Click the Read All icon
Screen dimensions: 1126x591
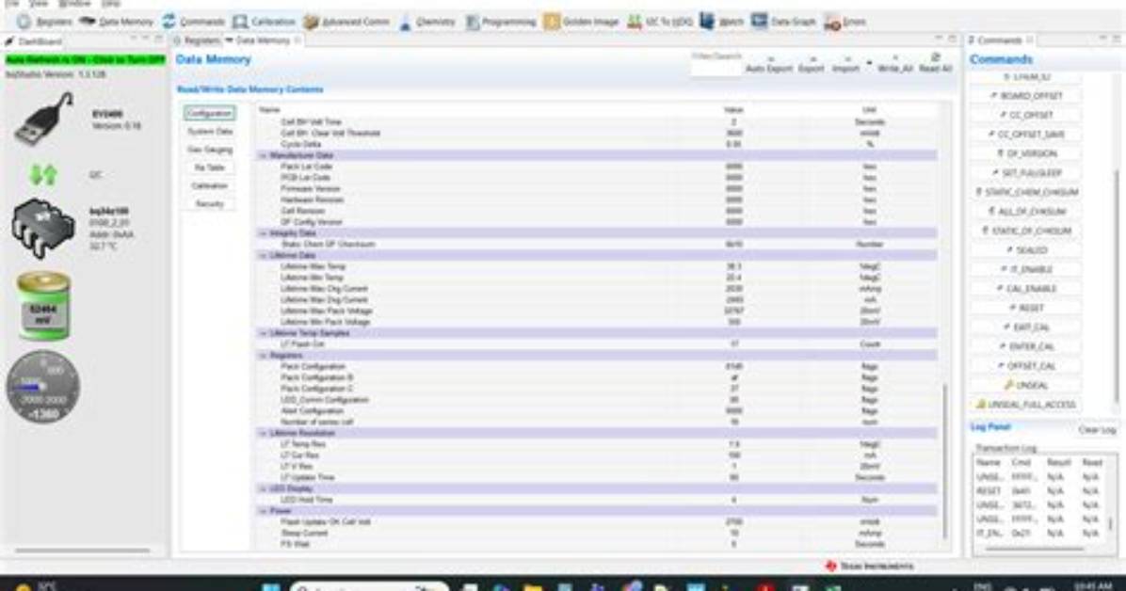(935, 63)
